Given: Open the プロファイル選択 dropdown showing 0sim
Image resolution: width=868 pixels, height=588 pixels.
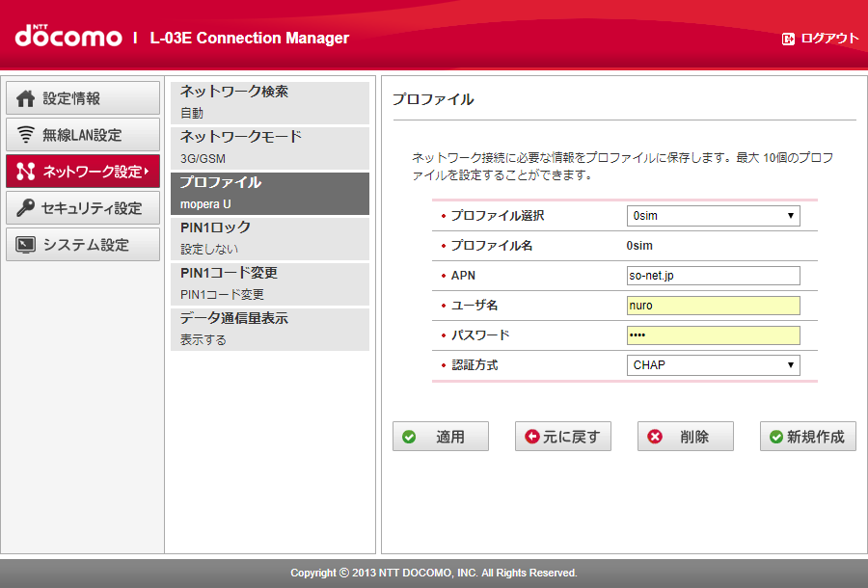Looking at the screenshot, I should point(713,215).
